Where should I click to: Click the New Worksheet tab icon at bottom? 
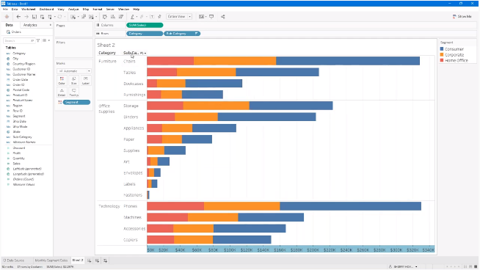(x=89, y=260)
